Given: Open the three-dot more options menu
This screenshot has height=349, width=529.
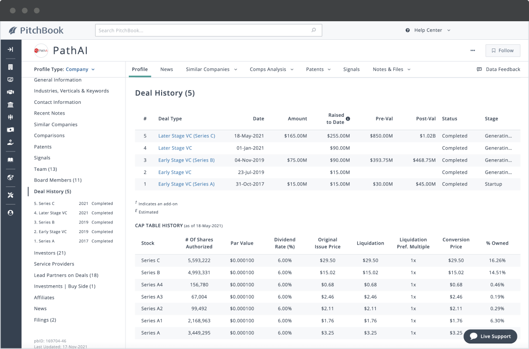Looking at the screenshot, I should (x=473, y=50).
